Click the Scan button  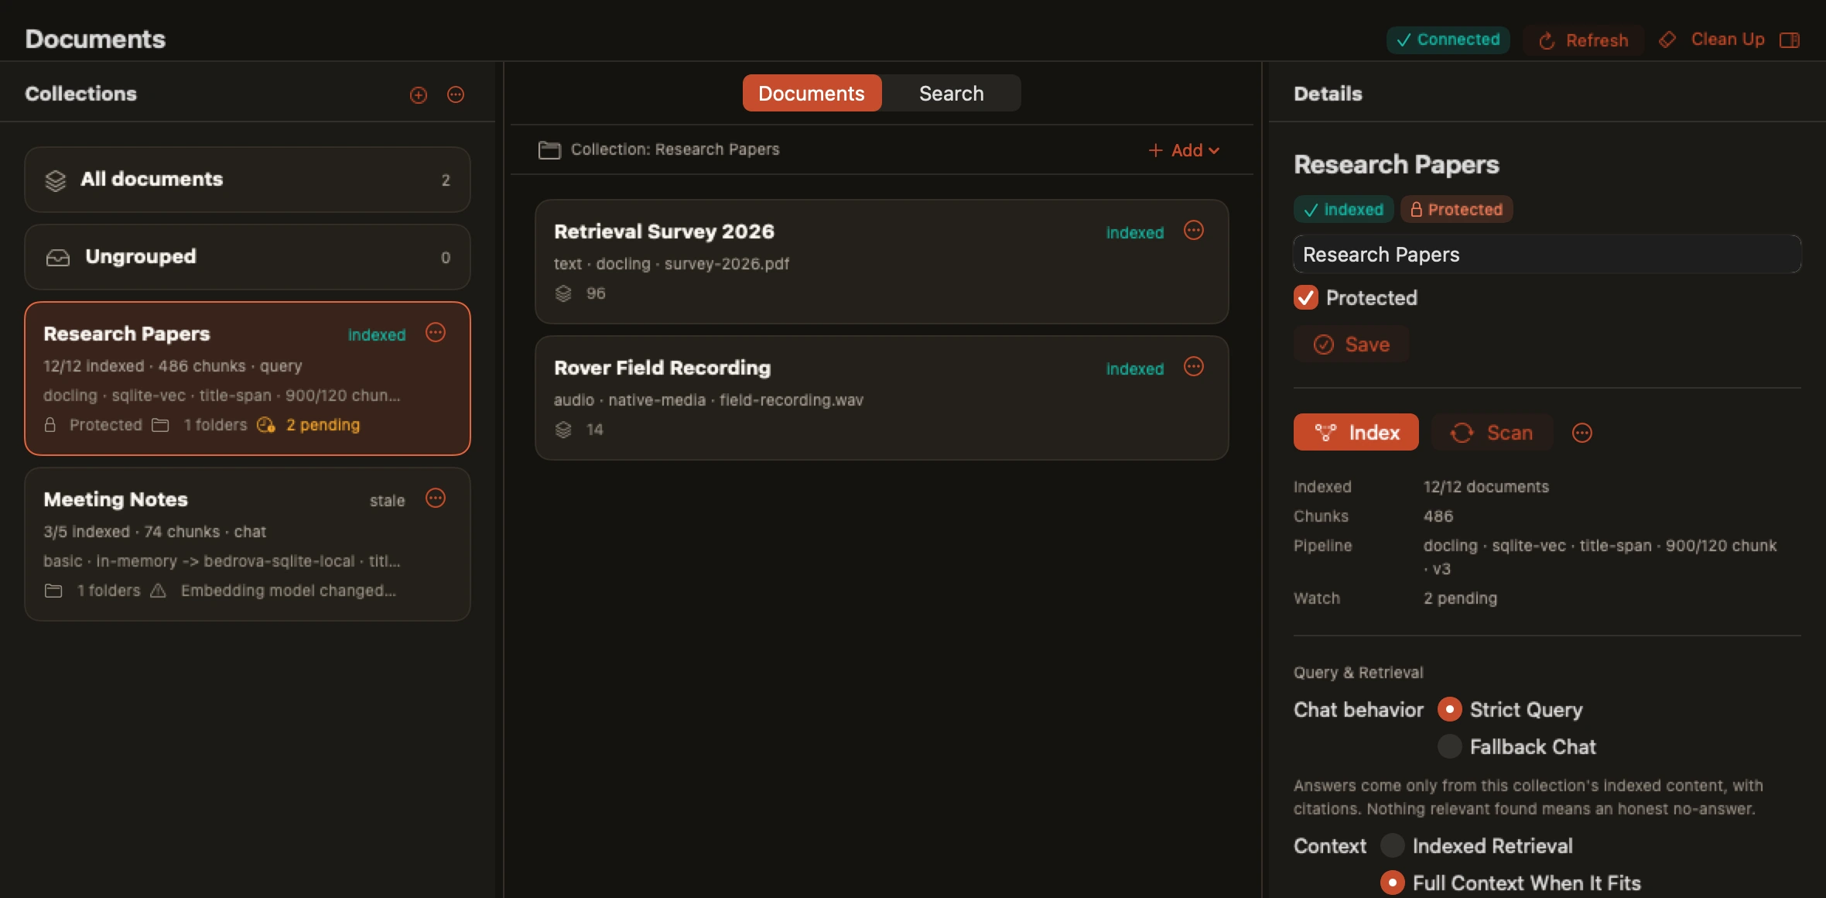point(1492,433)
